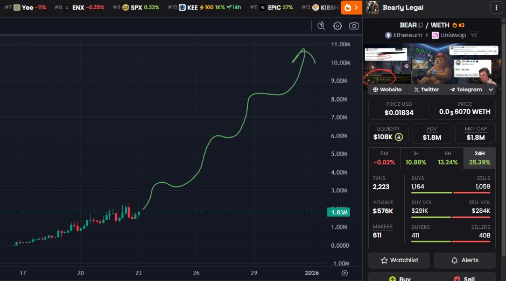Click the Uniswap DEX icon
Viewport: 506px width, 281px height.
point(435,35)
